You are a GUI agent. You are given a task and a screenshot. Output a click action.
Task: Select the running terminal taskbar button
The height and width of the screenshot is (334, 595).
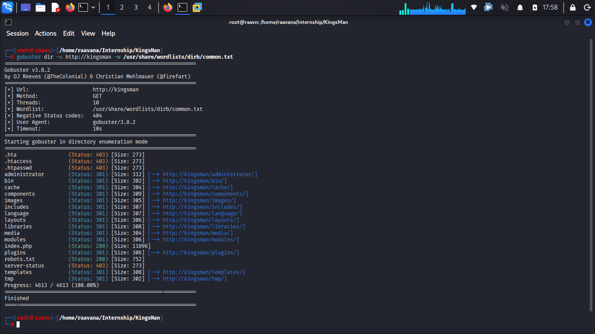click(x=183, y=7)
